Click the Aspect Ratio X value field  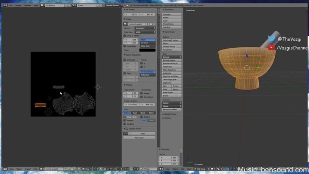coord(131,93)
